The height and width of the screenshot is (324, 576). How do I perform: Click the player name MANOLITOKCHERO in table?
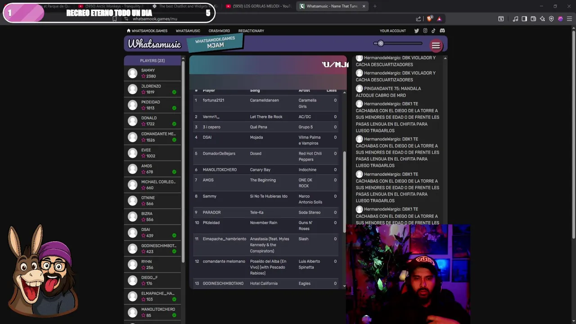pyautogui.click(x=220, y=170)
